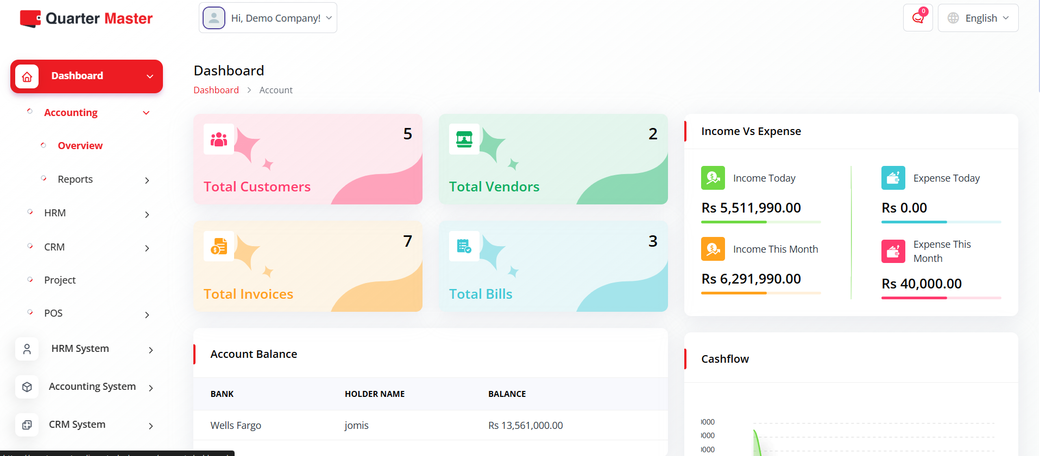Click the Rs 6,291,990.00 income value

coord(751,279)
